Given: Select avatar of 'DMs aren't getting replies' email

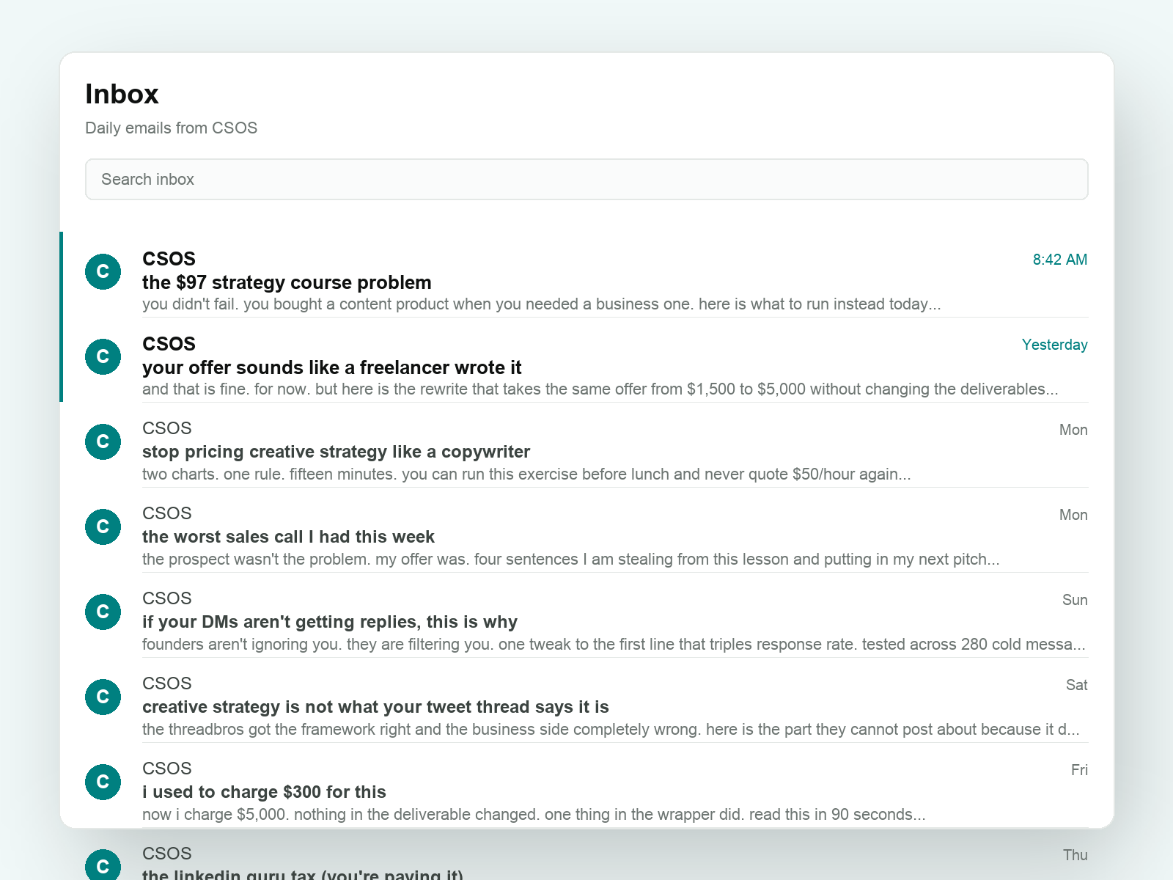Looking at the screenshot, I should (x=103, y=612).
